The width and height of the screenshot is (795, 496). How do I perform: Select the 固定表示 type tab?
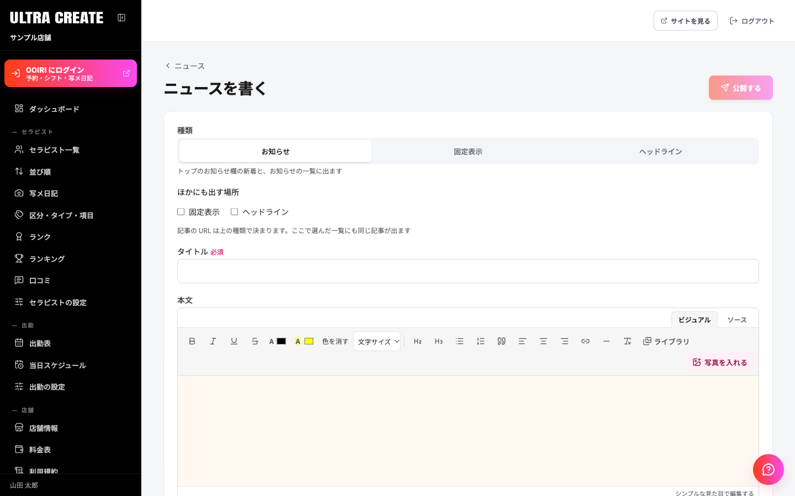coord(468,151)
